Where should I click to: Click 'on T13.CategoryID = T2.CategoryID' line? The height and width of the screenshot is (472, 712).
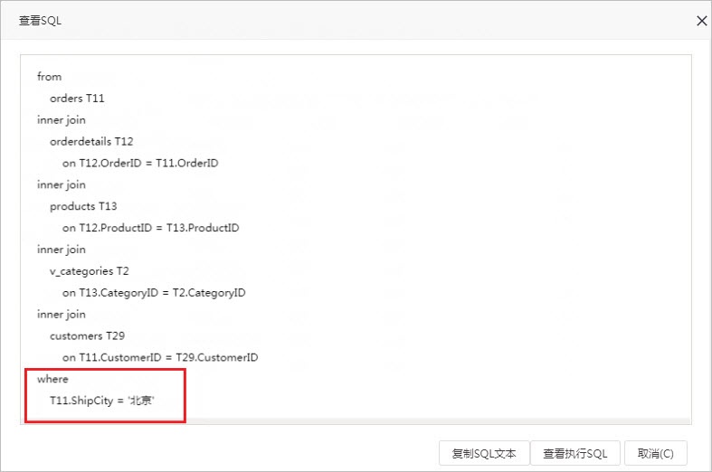coord(154,293)
